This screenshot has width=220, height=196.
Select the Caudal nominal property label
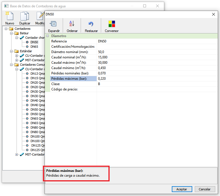tap(73, 57)
